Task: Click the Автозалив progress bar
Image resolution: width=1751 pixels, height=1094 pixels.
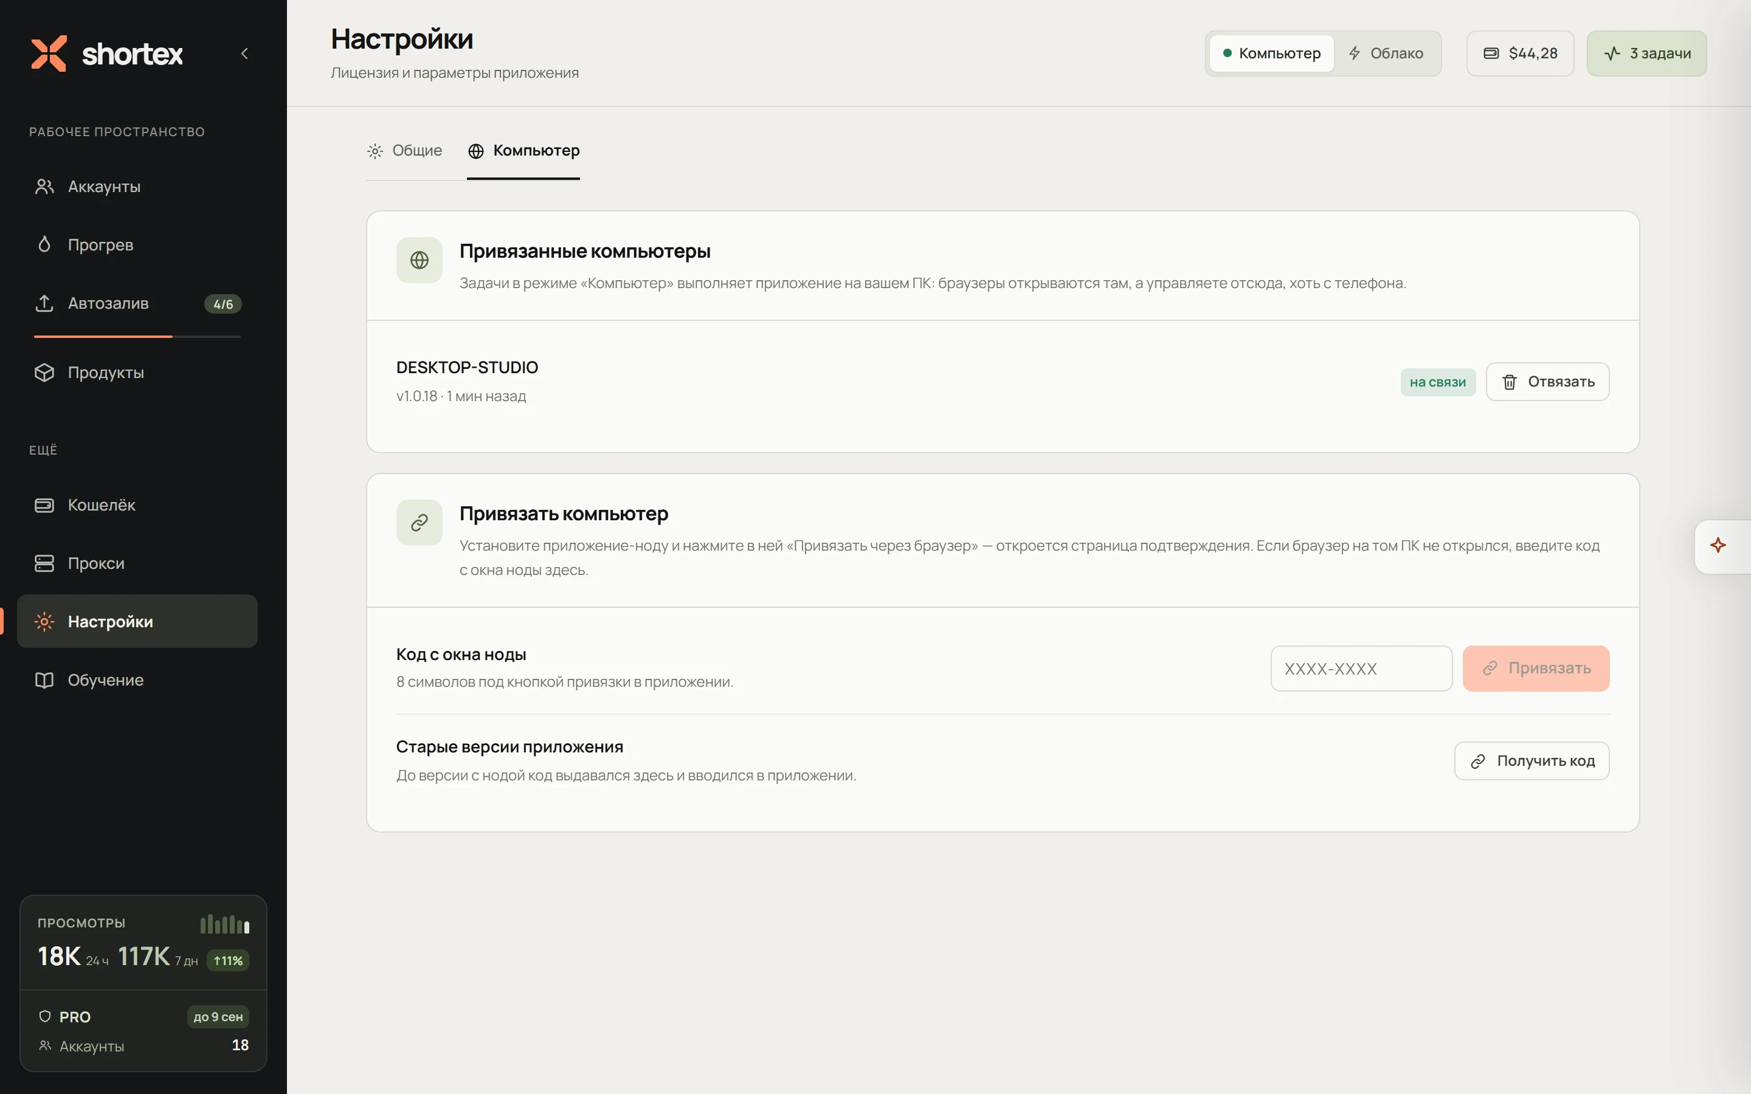Action: coord(137,337)
